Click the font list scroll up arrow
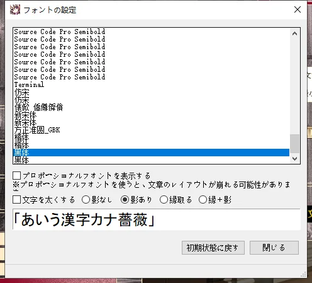Image resolution: width=312 pixels, height=283 pixels. 294,33
